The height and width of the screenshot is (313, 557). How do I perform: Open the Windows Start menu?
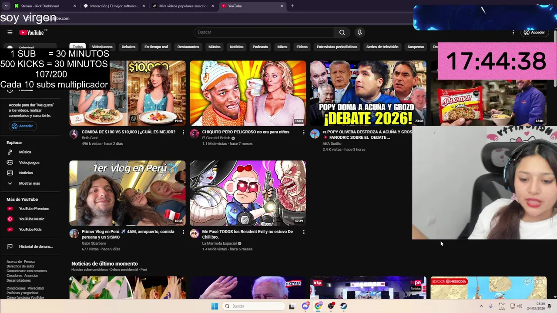pos(215,306)
